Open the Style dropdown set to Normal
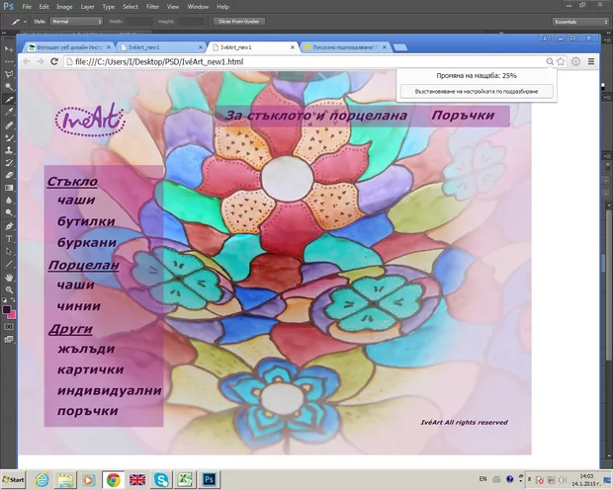The width and height of the screenshot is (613, 490). (x=76, y=22)
